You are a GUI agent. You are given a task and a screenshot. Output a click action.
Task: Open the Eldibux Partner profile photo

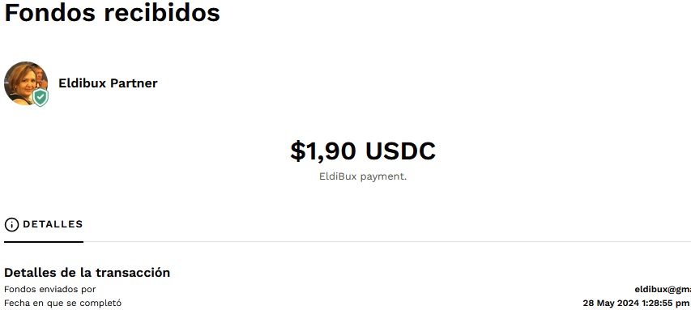26,83
